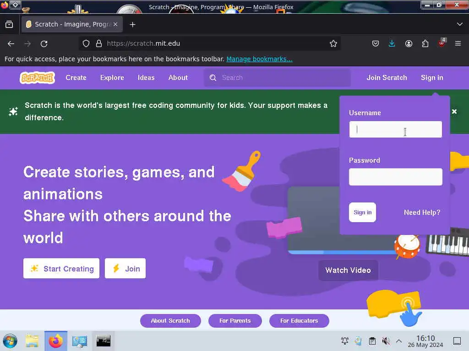The height and width of the screenshot is (351, 469).
Task: Click the Scratch logo in the navigation bar
Action: tap(37, 78)
